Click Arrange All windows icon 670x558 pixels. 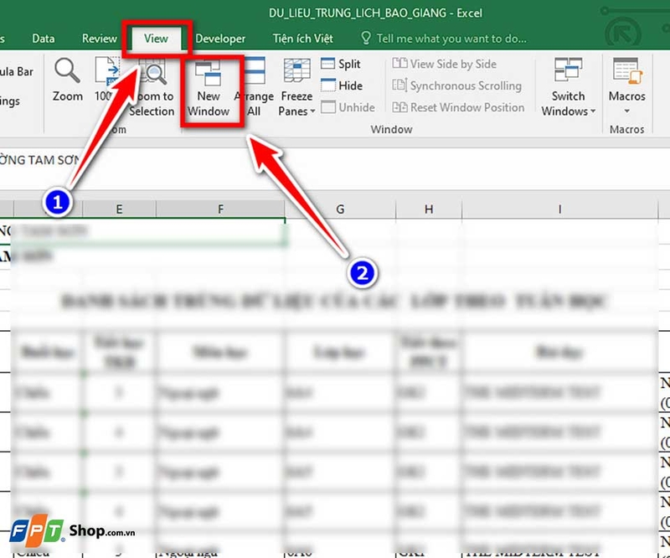[x=254, y=84]
